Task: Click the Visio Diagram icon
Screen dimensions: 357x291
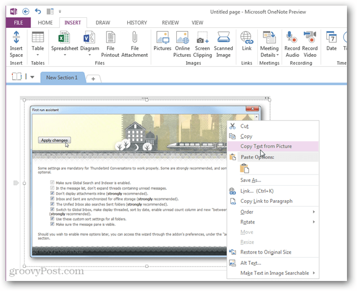Action: [x=89, y=37]
